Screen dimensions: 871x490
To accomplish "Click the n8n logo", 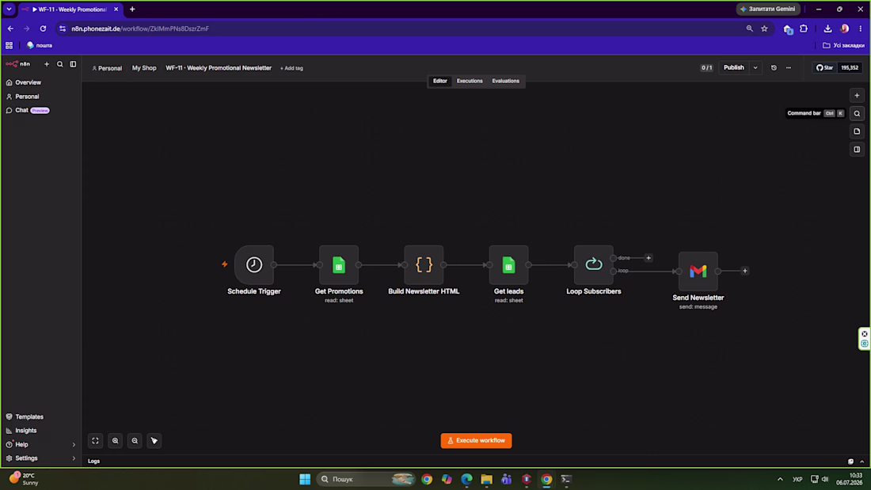I will 17,64.
